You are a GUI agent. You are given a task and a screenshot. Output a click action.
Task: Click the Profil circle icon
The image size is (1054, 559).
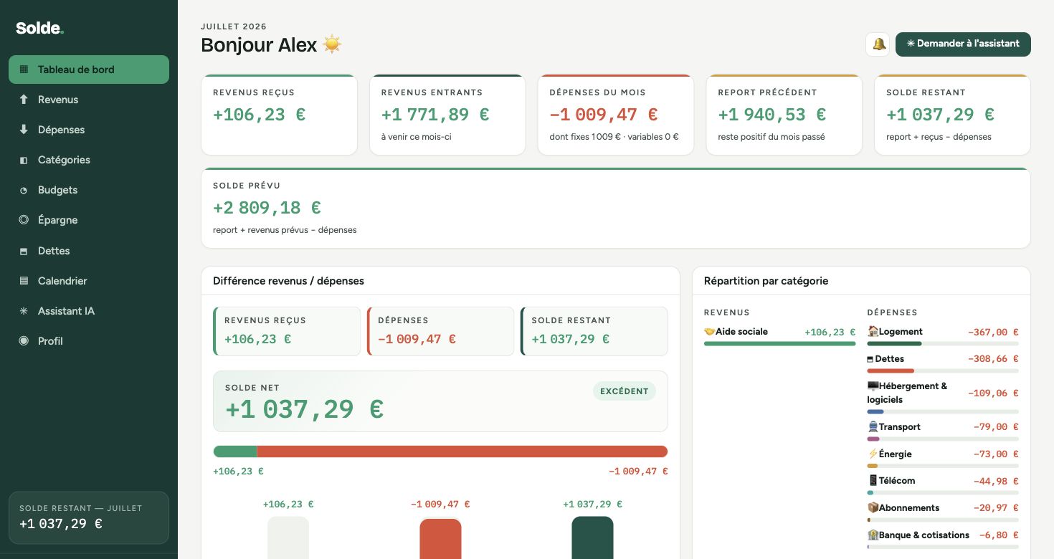point(24,341)
